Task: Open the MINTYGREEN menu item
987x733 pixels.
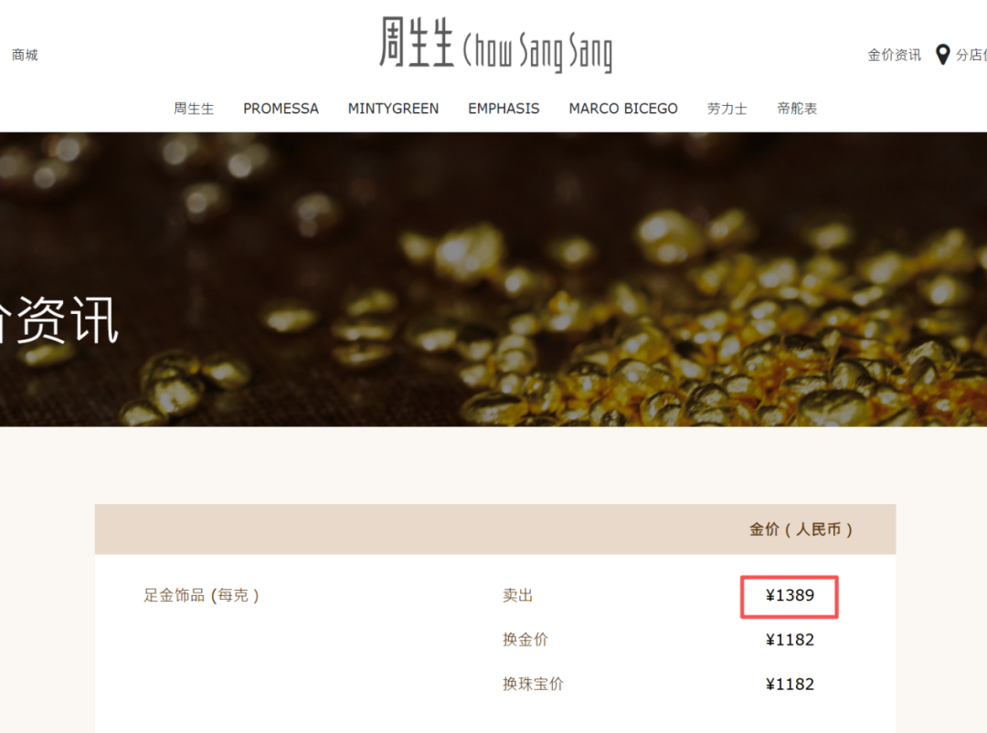Action: [x=393, y=109]
